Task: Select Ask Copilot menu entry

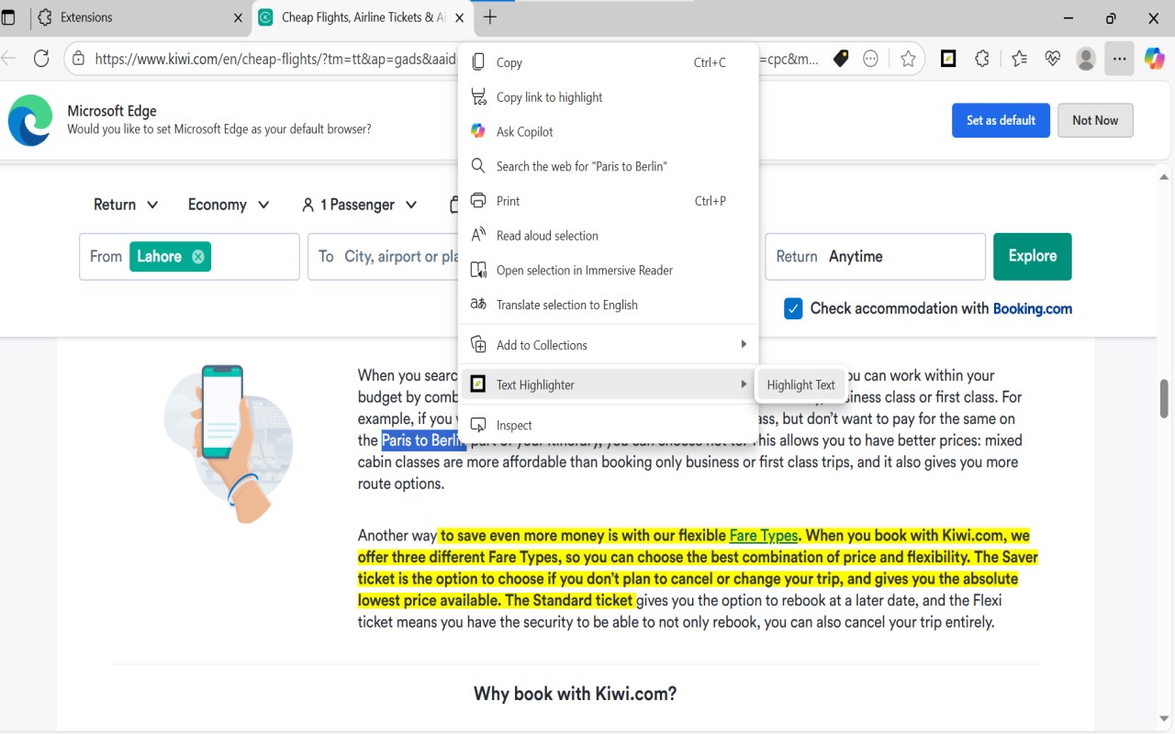Action: pyautogui.click(x=609, y=132)
